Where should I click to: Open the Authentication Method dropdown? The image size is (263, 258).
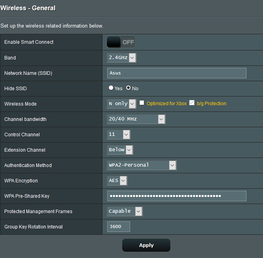click(x=142, y=165)
